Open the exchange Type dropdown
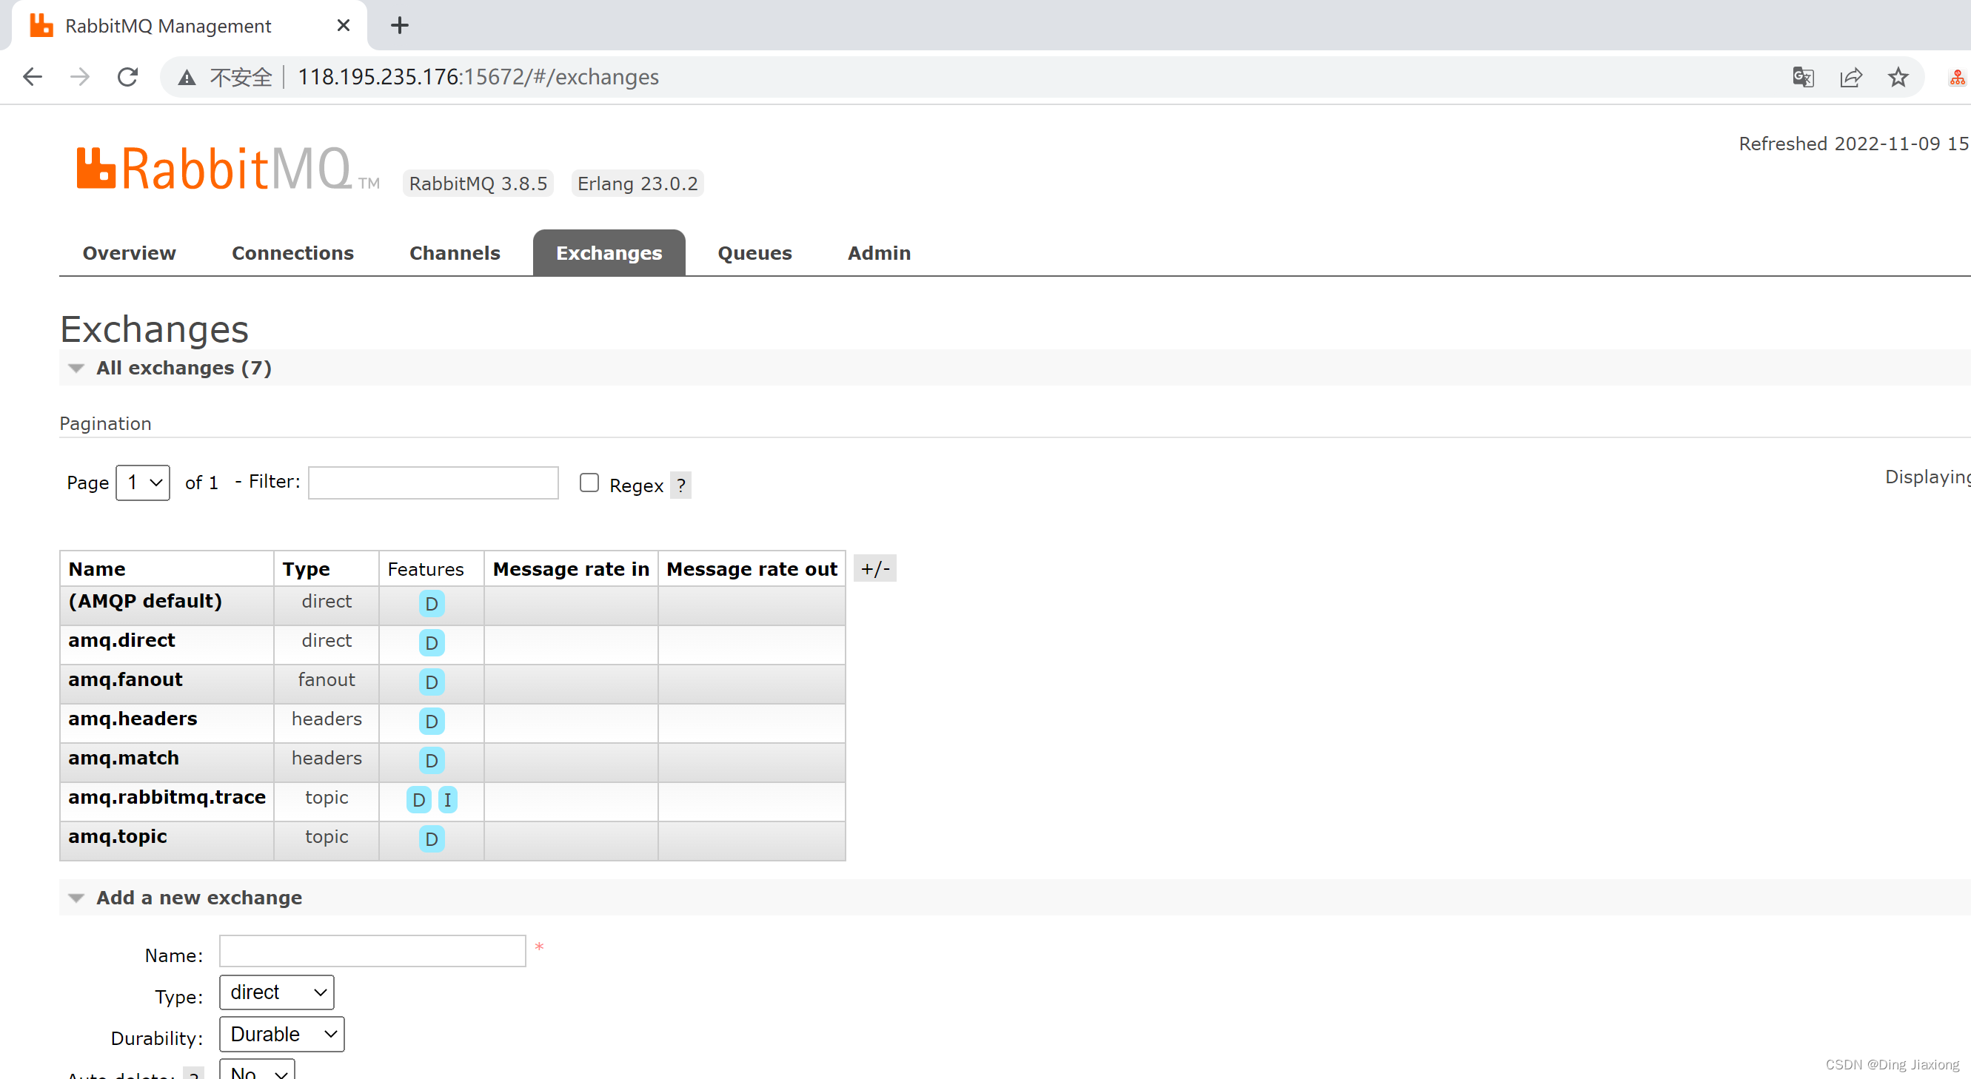 pos(277,992)
